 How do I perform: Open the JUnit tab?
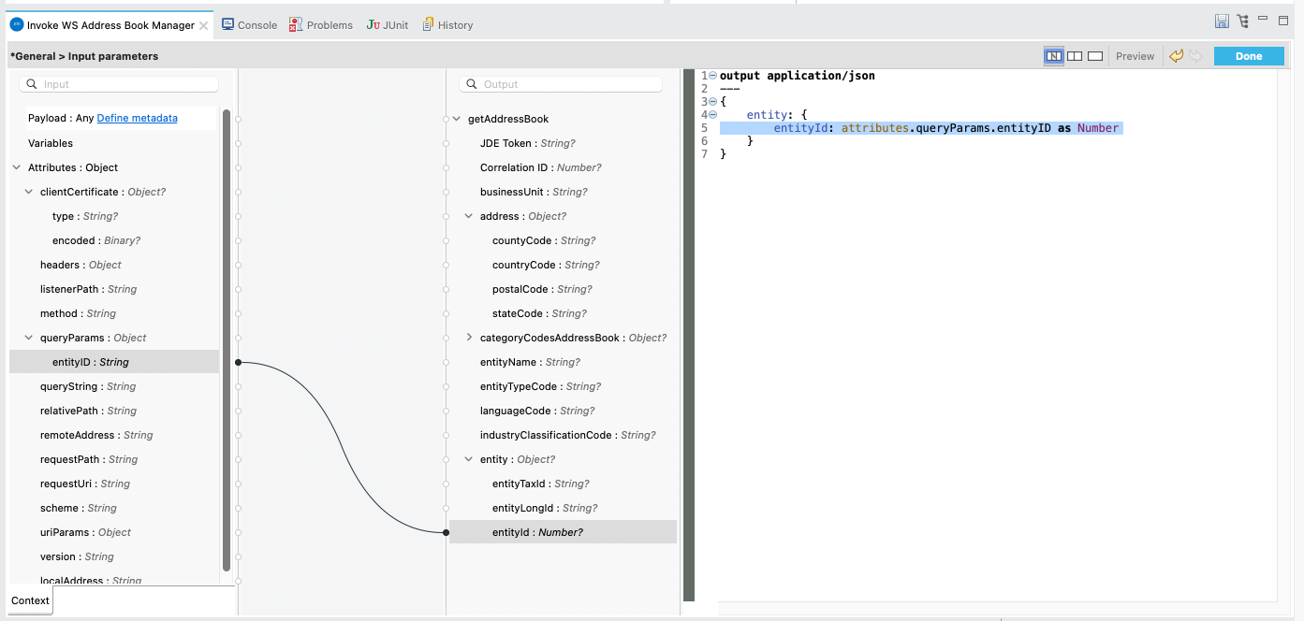[x=387, y=25]
